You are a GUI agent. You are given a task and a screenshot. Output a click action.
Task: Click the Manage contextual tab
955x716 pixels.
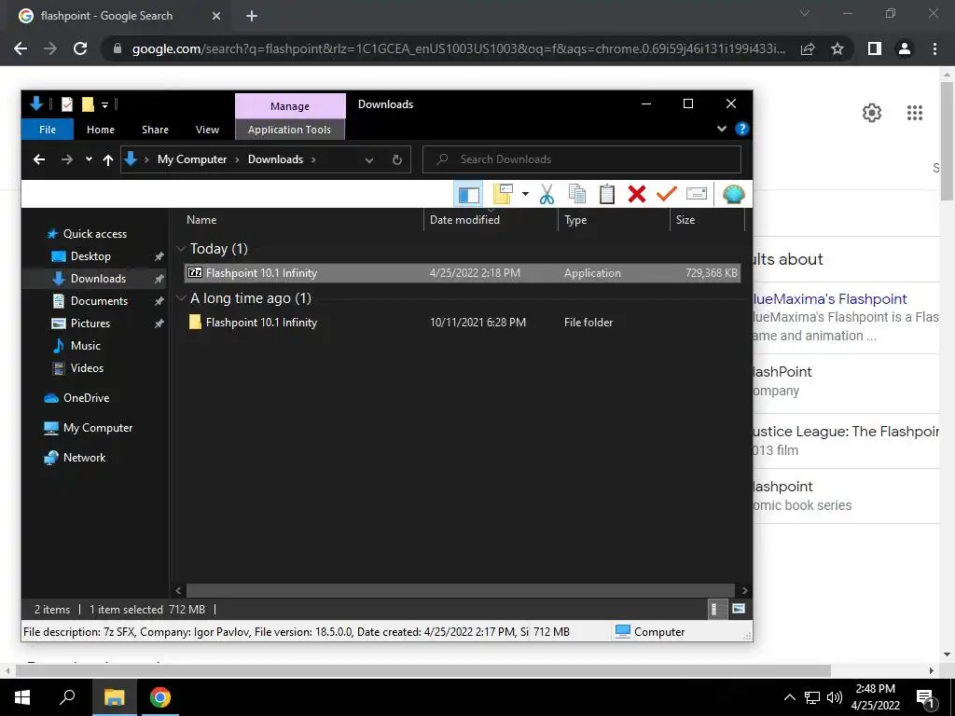[x=290, y=106]
